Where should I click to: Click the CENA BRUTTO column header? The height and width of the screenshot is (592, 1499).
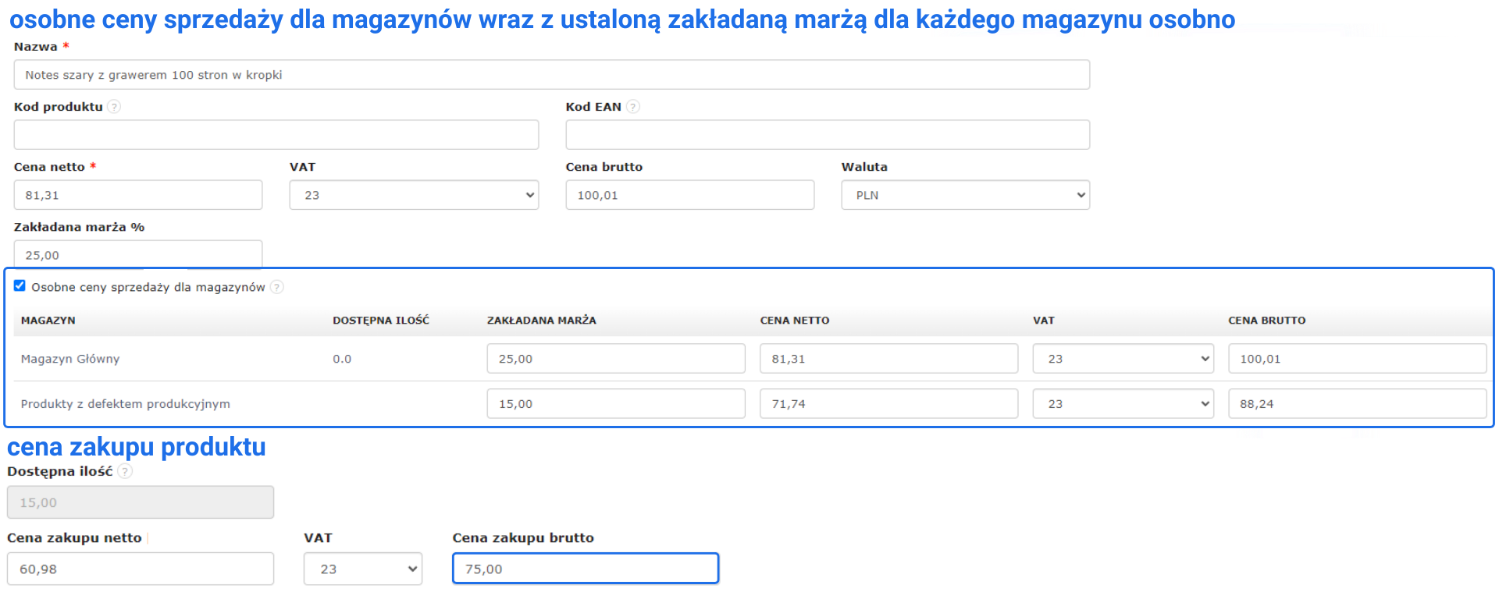click(1267, 321)
